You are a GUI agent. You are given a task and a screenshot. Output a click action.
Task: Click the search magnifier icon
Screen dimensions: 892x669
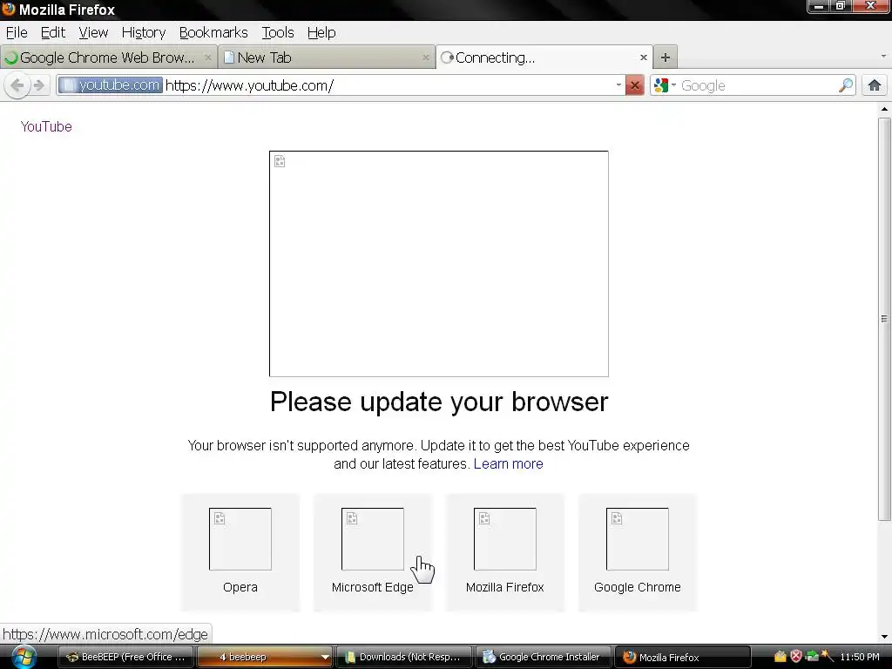click(846, 86)
